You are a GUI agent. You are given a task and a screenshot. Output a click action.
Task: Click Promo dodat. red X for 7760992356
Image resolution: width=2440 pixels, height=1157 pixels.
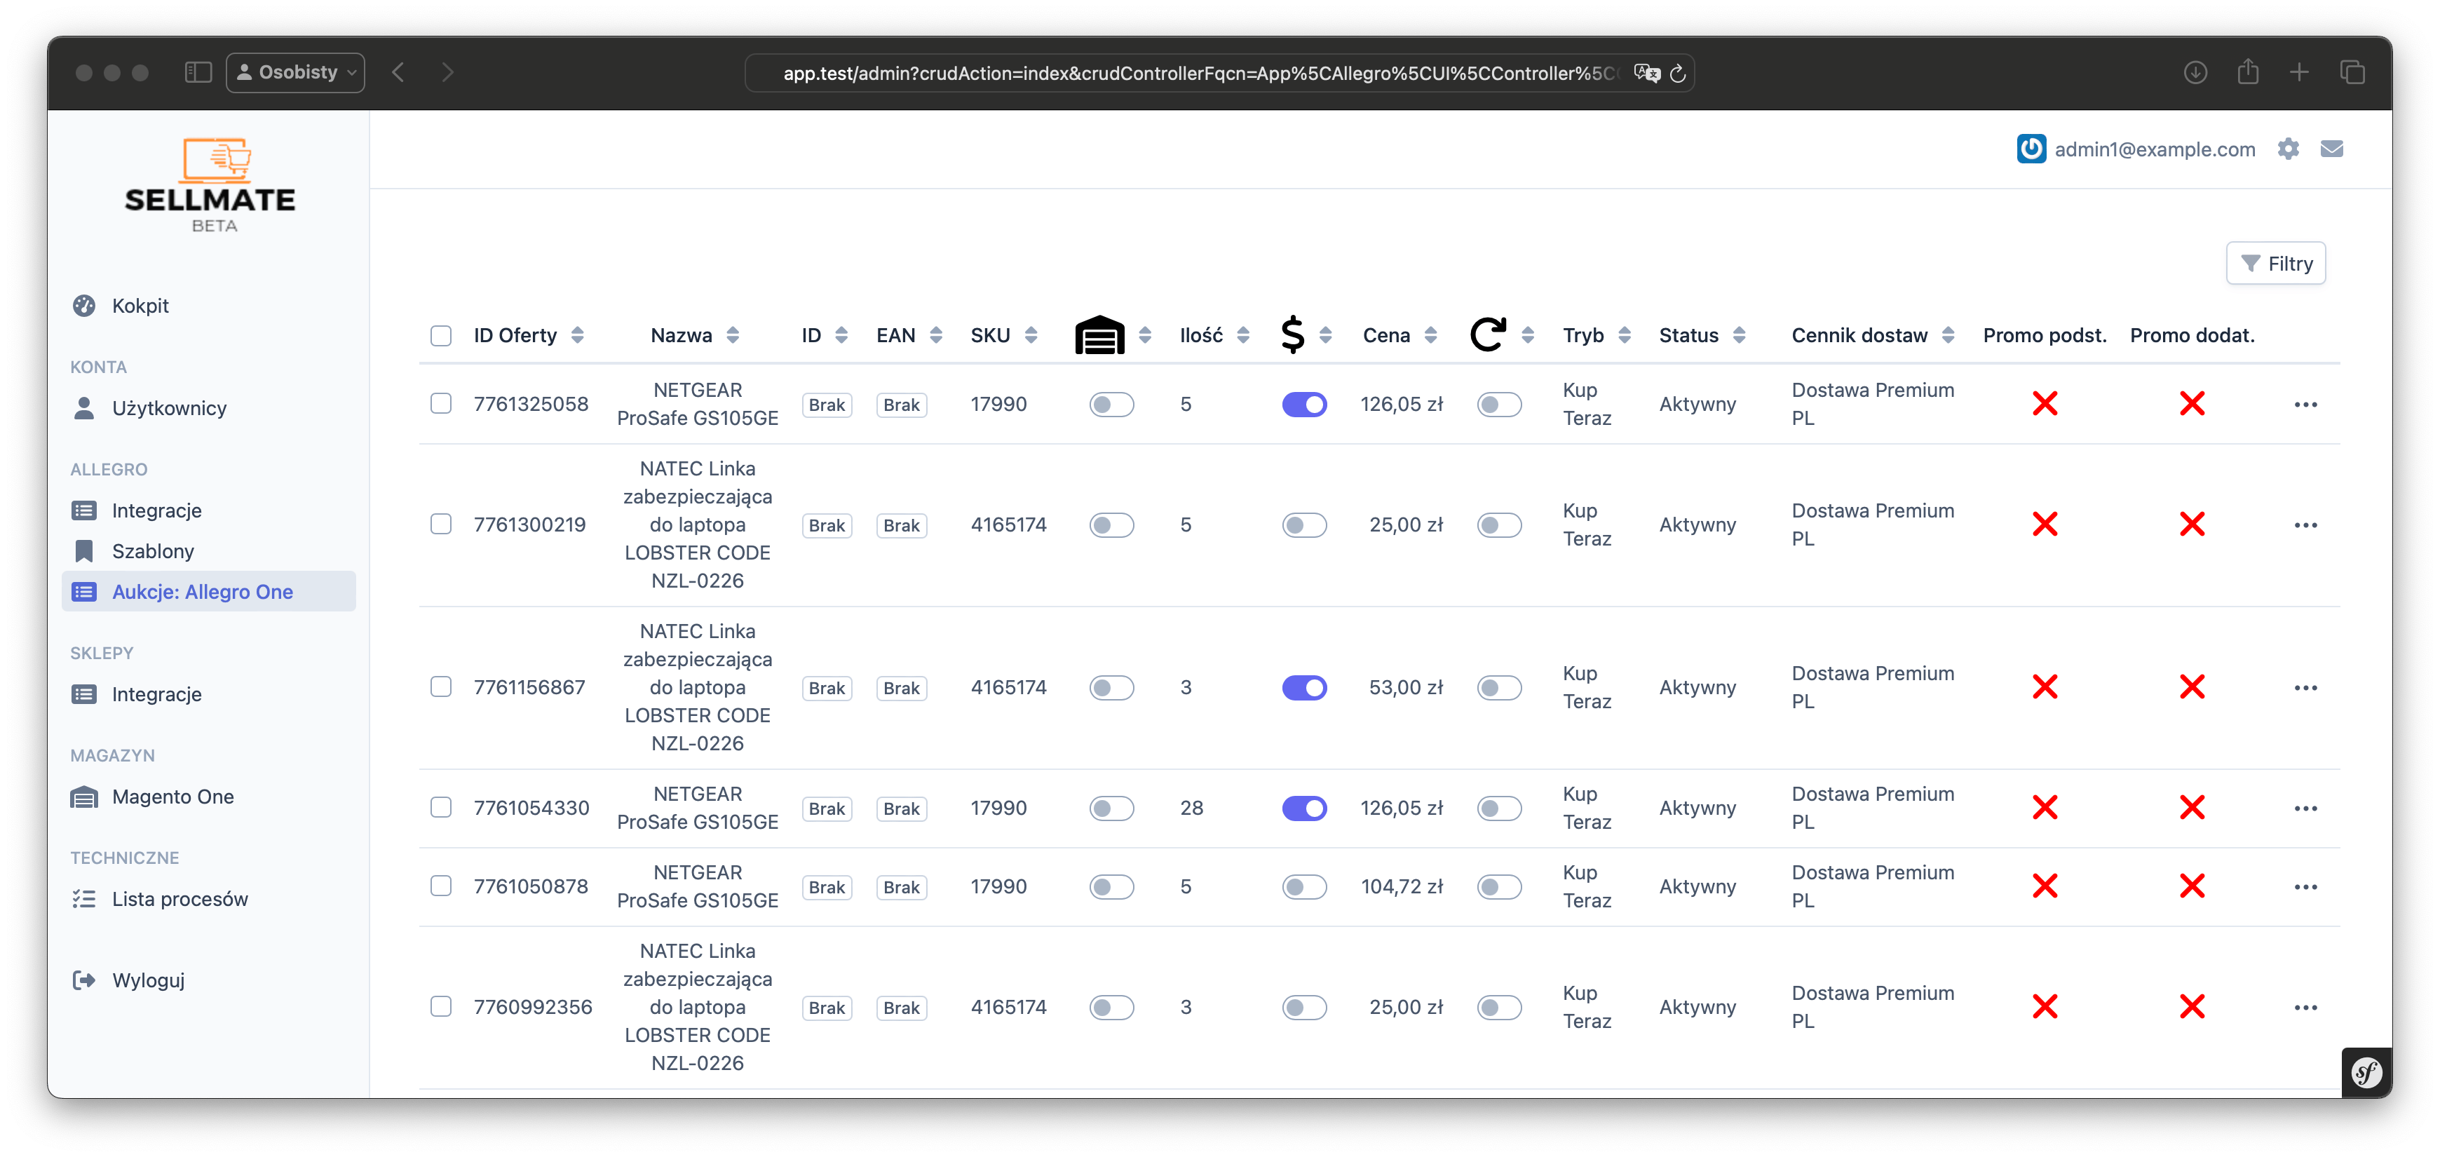2192,1006
